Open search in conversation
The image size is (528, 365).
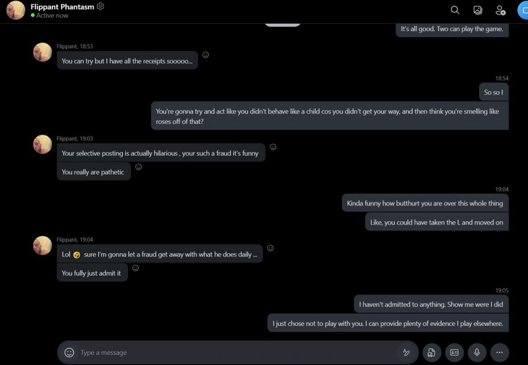click(455, 10)
